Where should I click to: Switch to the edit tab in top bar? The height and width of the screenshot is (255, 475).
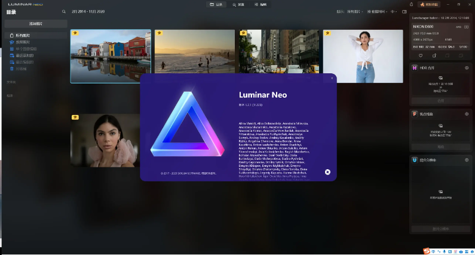[261, 5]
